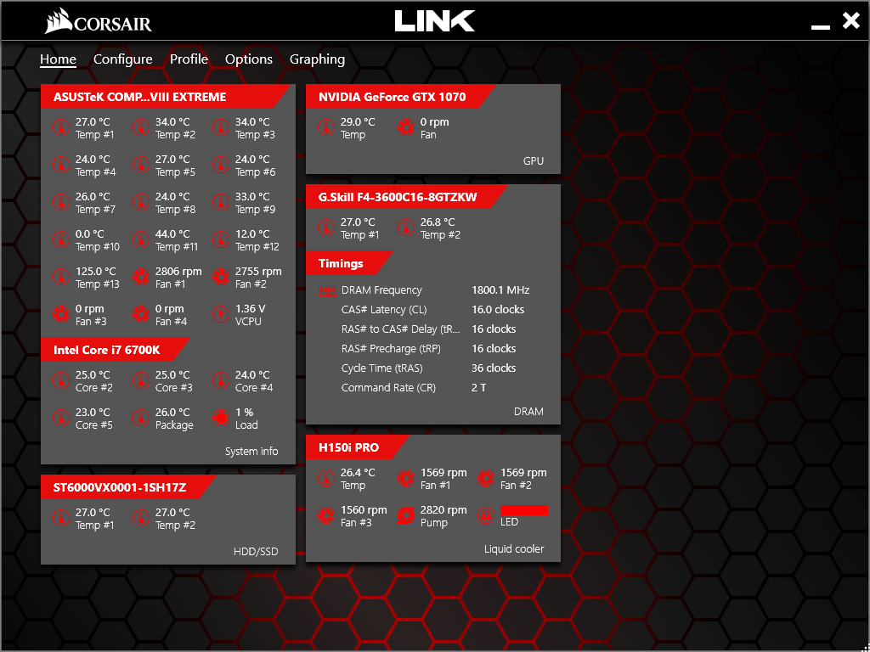Open the Configure tab
Screen dimensions: 870x652
point(122,59)
